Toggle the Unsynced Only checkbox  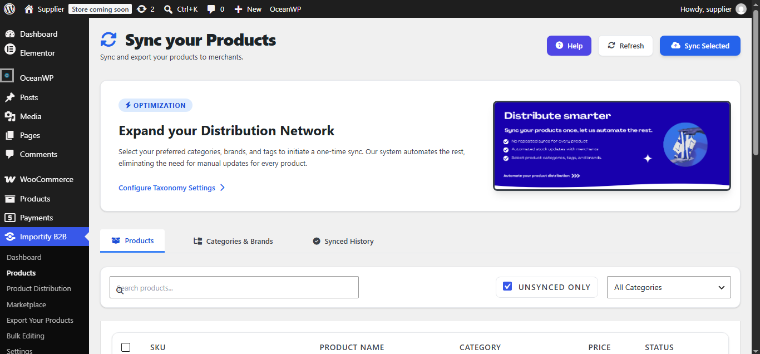tap(507, 287)
